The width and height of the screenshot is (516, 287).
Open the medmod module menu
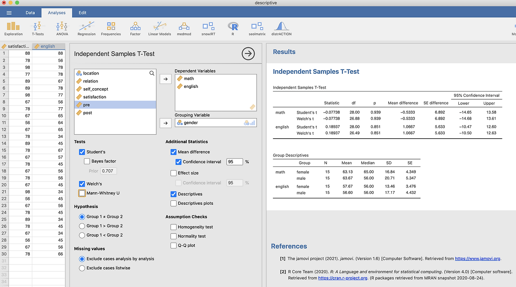[x=184, y=28]
